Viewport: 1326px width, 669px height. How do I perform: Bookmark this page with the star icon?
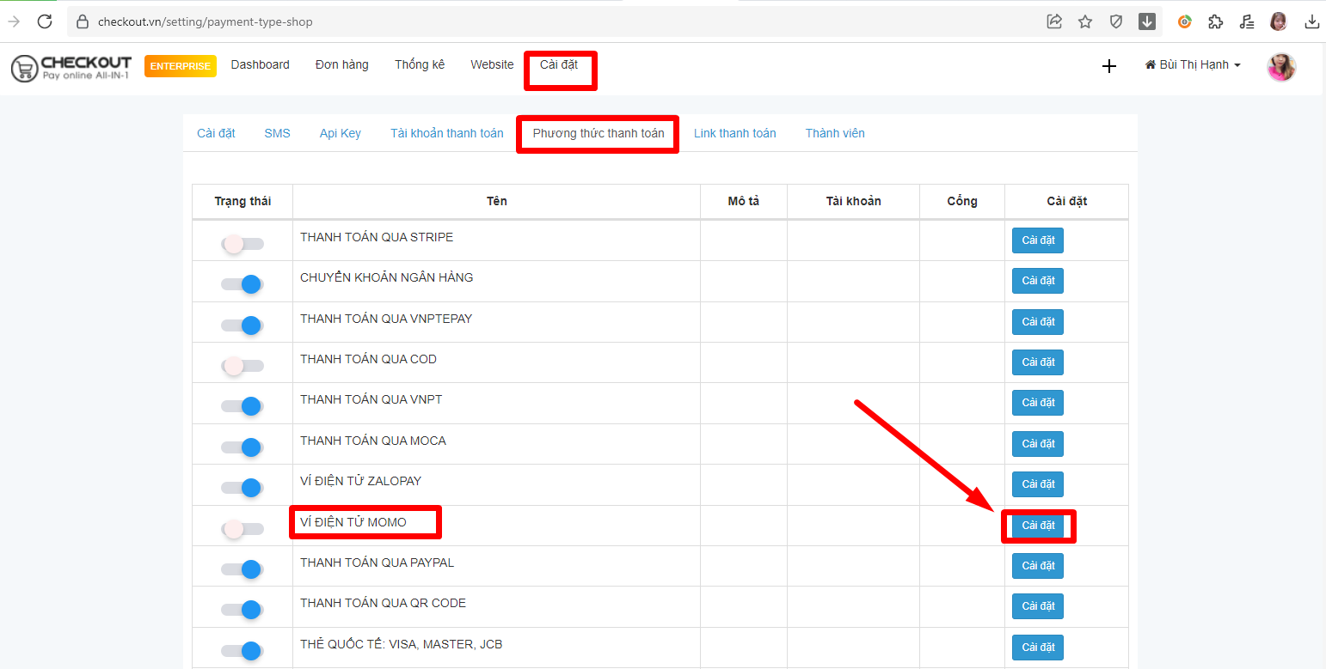pos(1085,21)
